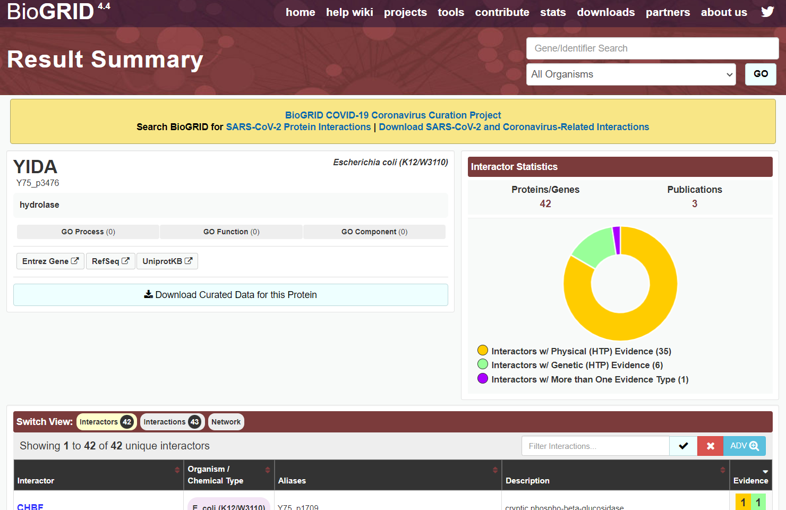Switch to Interactors 42 view
Screen dimensions: 786x510
[x=106, y=422]
